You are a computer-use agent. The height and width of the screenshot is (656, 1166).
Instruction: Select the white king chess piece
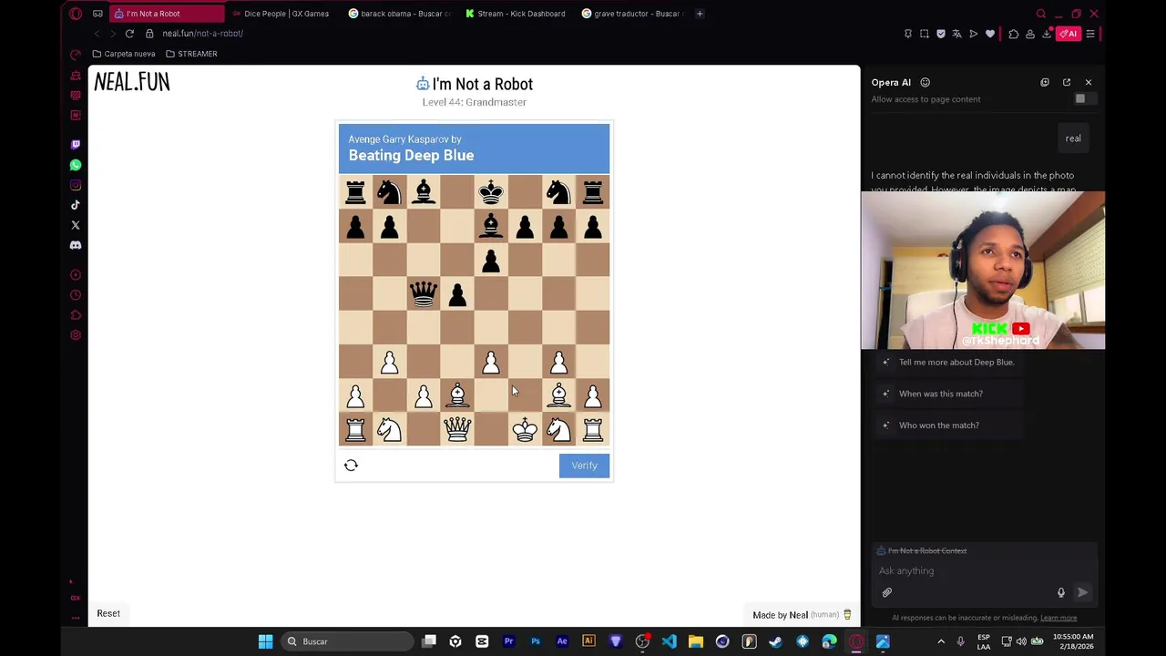[525, 429]
